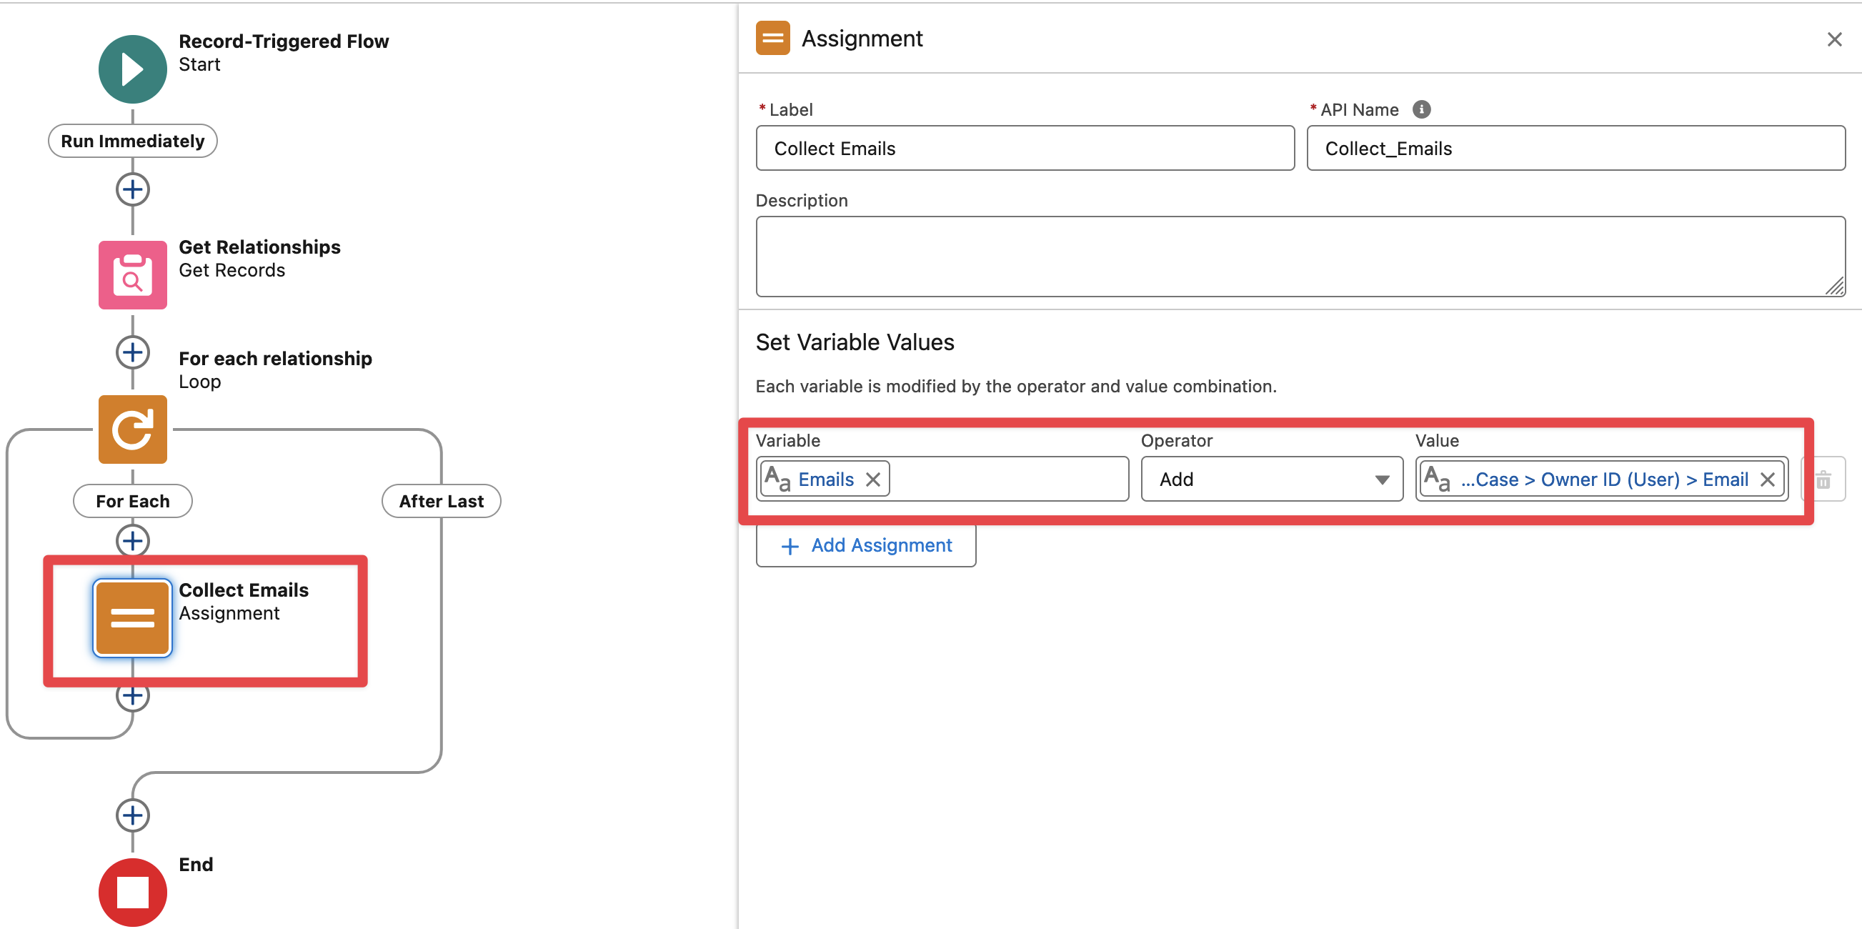1862x929 pixels.
Task: Select the For each relationship Loop icon
Action: coord(132,429)
